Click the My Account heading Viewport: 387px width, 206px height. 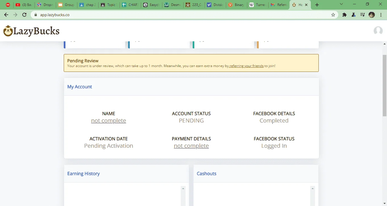[x=80, y=87]
